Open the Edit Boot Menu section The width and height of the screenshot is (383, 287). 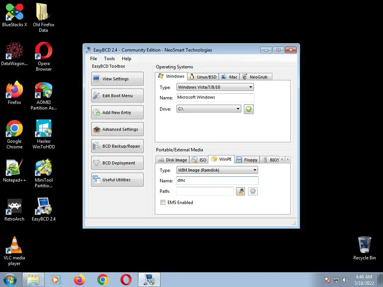pyautogui.click(x=117, y=95)
